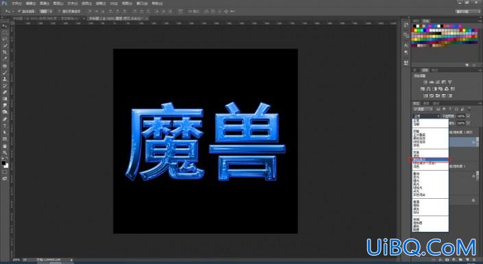Screen dimensions: 483x264
Task: Open the collapsed Character panel icon
Action: (406, 45)
